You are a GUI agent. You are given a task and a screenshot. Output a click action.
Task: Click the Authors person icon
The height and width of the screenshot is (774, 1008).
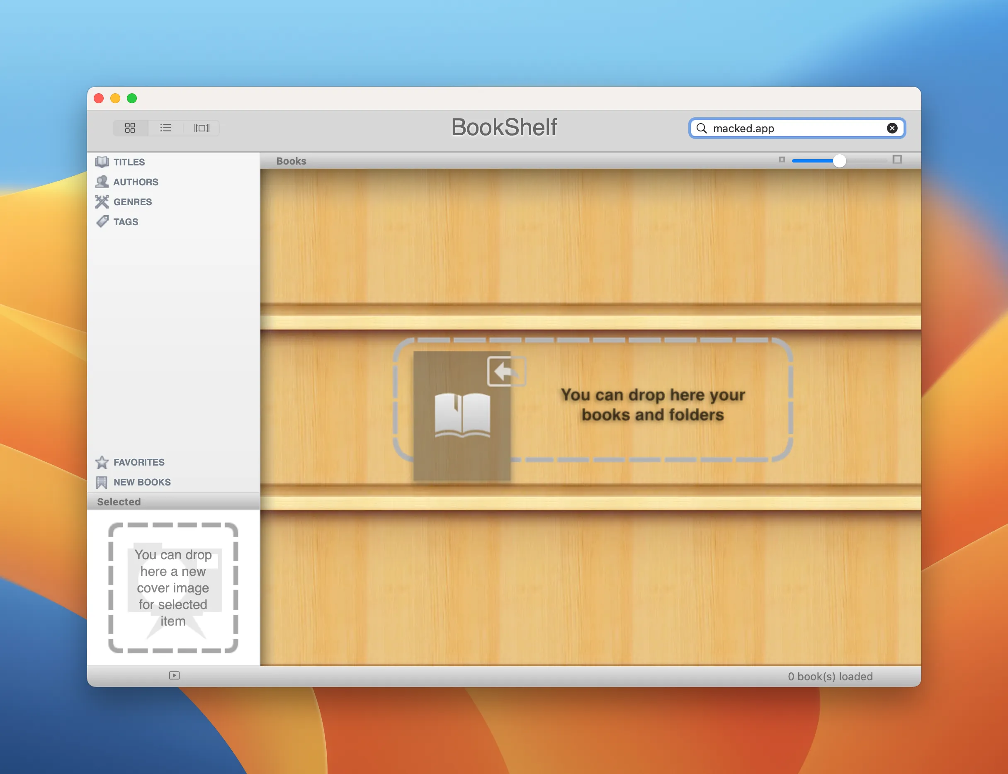(x=102, y=182)
